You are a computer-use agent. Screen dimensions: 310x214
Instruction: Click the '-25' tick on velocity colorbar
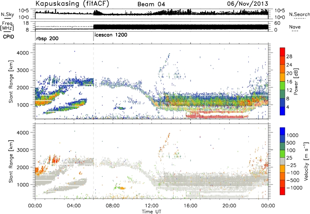click(291, 165)
